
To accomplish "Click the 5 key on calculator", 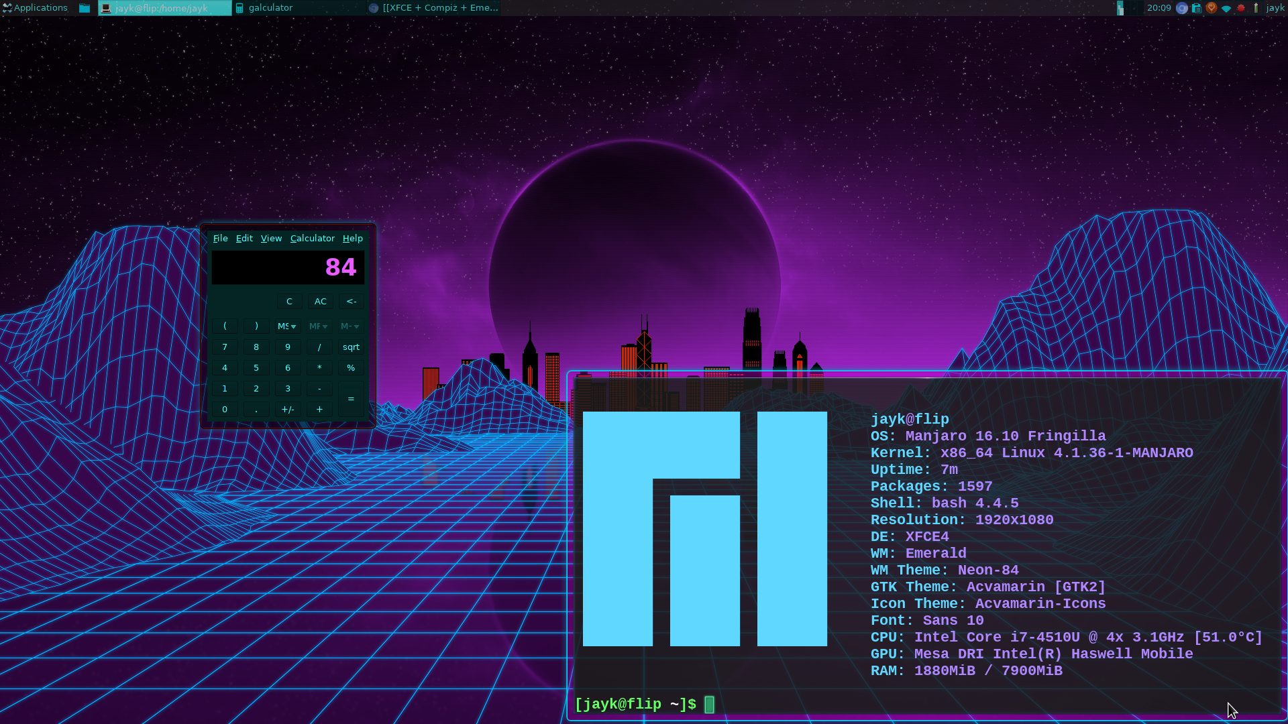I will pos(256,367).
